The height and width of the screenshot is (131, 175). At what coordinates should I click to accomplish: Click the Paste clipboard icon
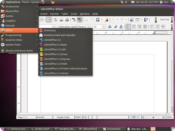(x=98, y=20)
